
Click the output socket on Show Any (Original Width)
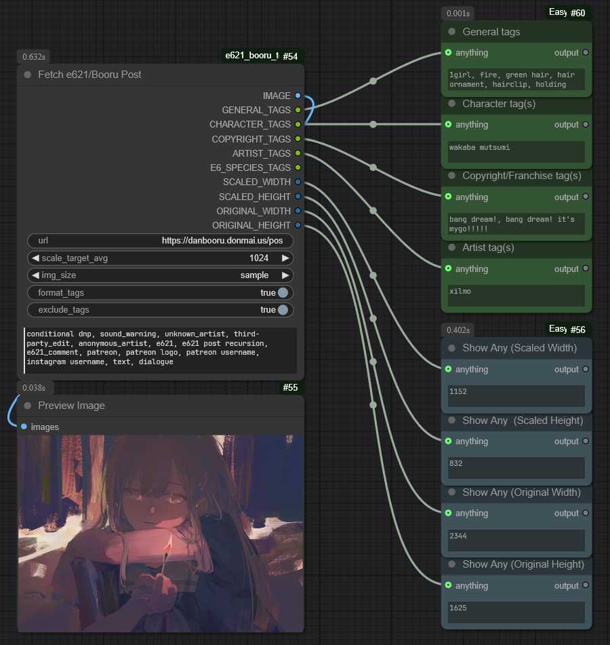coord(586,513)
